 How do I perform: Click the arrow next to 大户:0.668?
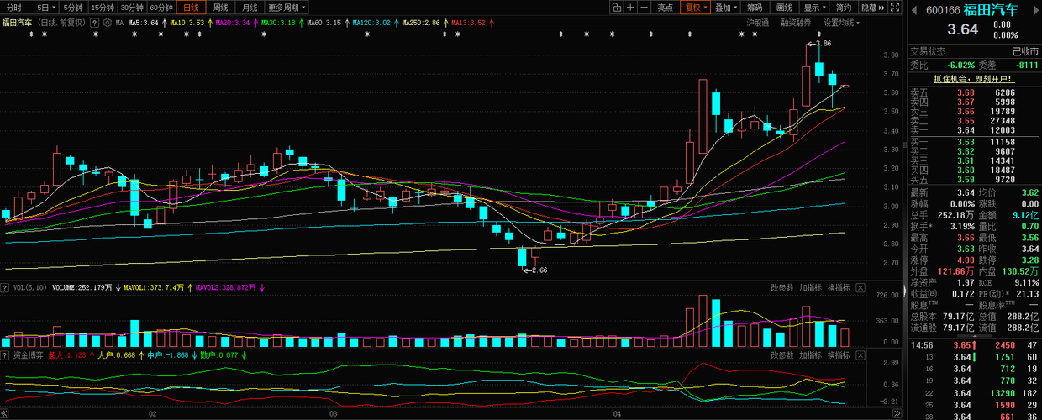coord(140,356)
